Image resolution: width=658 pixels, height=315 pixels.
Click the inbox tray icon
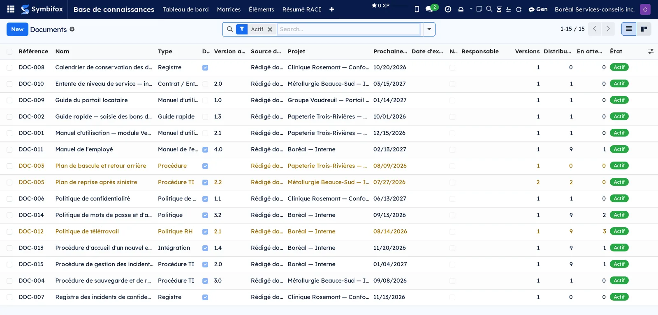(461, 9)
